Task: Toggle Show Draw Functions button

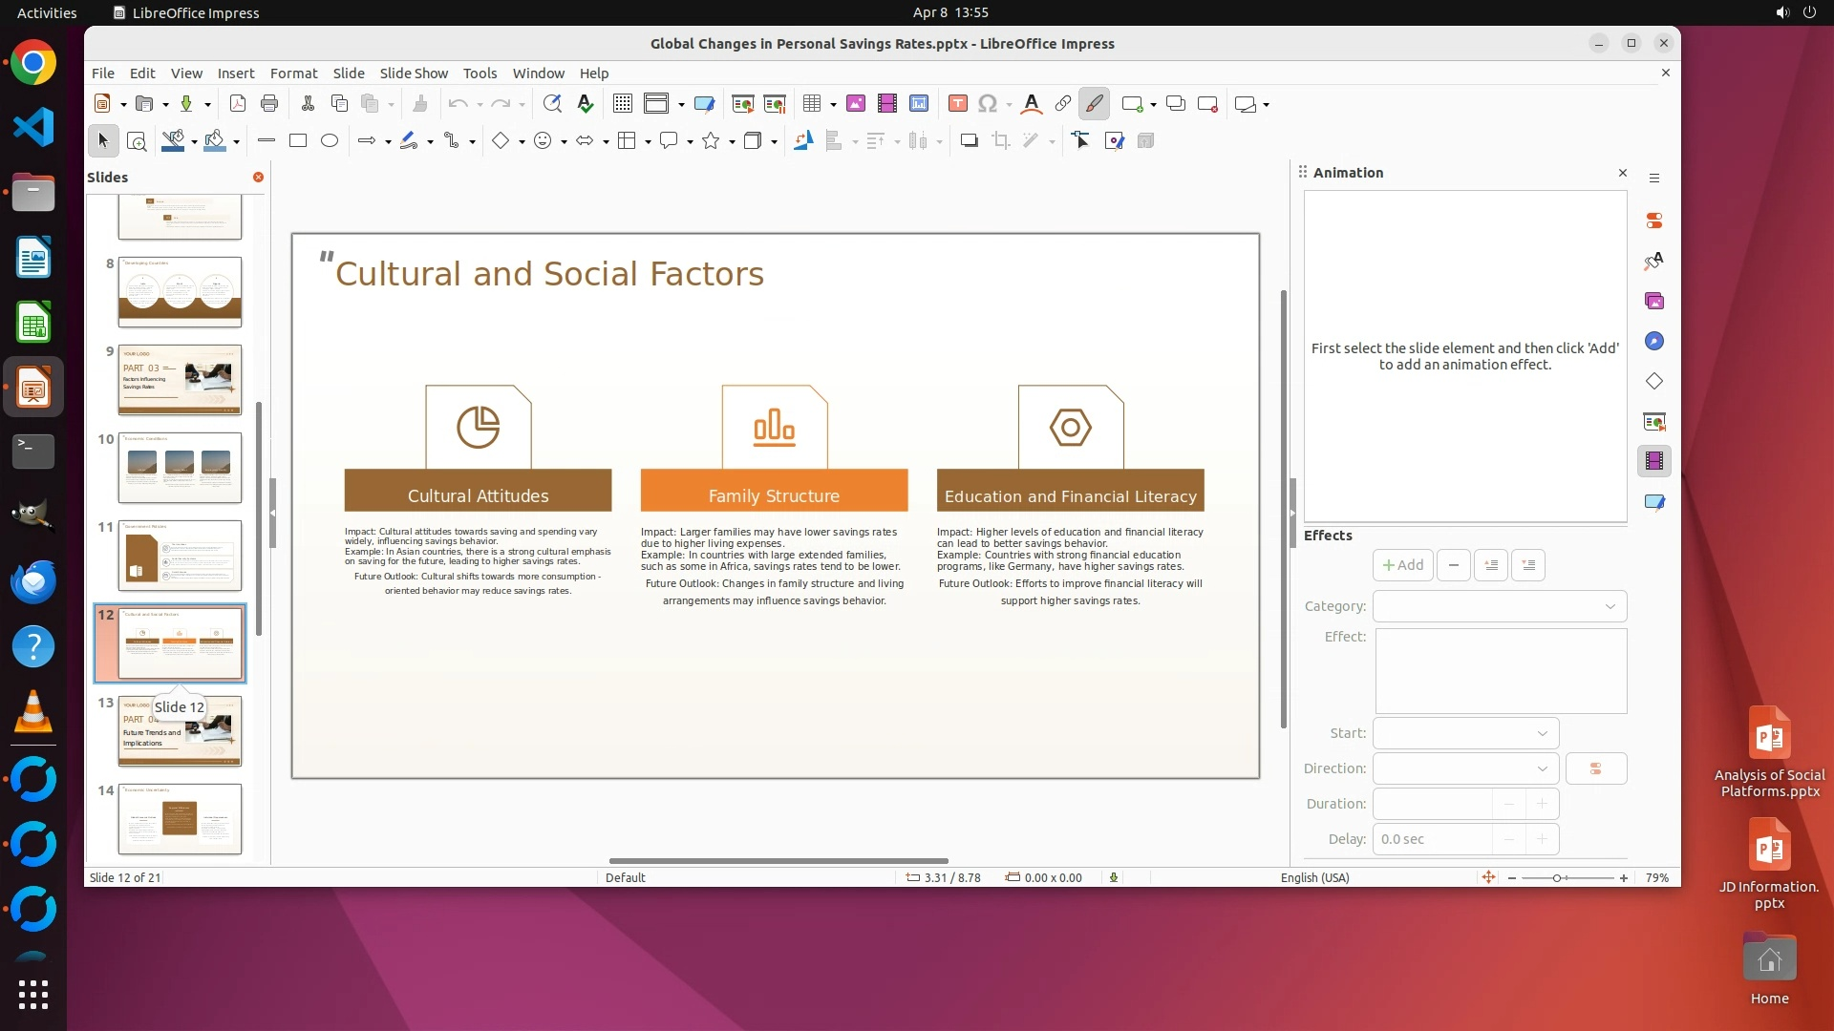Action: point(1094,104)
